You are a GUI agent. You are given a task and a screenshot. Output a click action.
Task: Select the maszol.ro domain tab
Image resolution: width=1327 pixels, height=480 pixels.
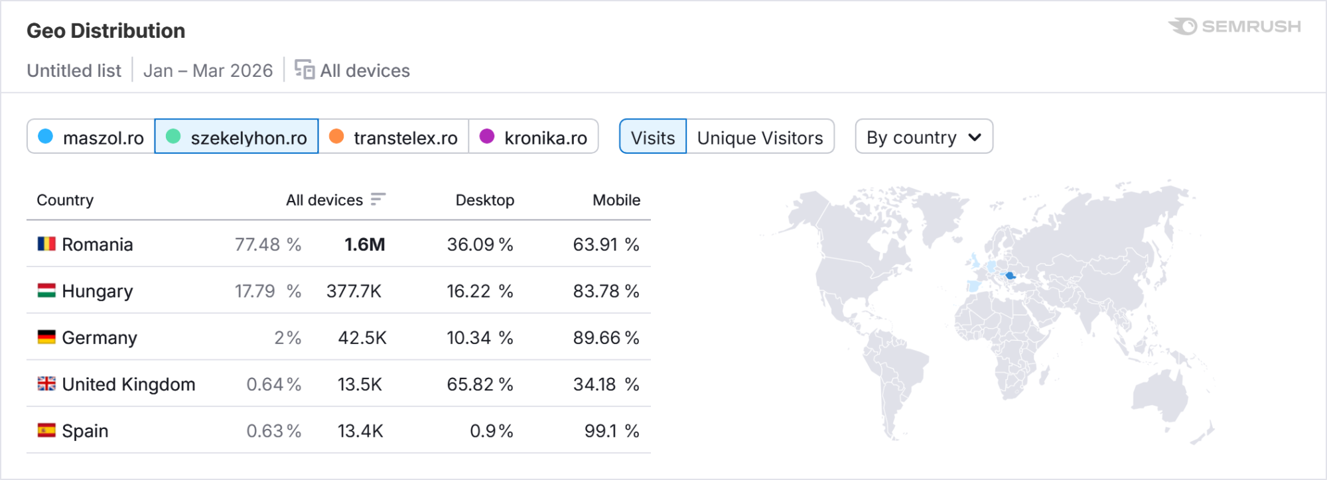92,137
